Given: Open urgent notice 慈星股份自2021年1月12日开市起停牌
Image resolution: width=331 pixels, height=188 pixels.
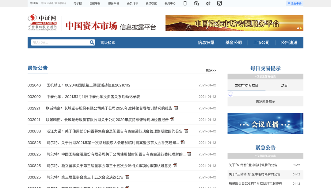Looking at the screenshot, I should (255, 183).
